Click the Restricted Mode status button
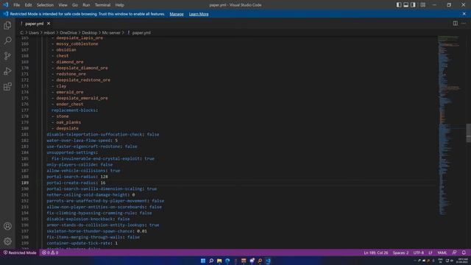The width and height of the screenshot is (471, 265). pyautogui.click(x=20, y=252)
